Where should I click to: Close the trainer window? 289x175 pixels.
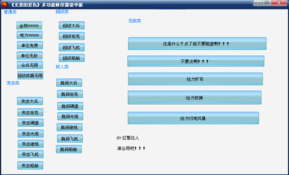coord(279,3)
